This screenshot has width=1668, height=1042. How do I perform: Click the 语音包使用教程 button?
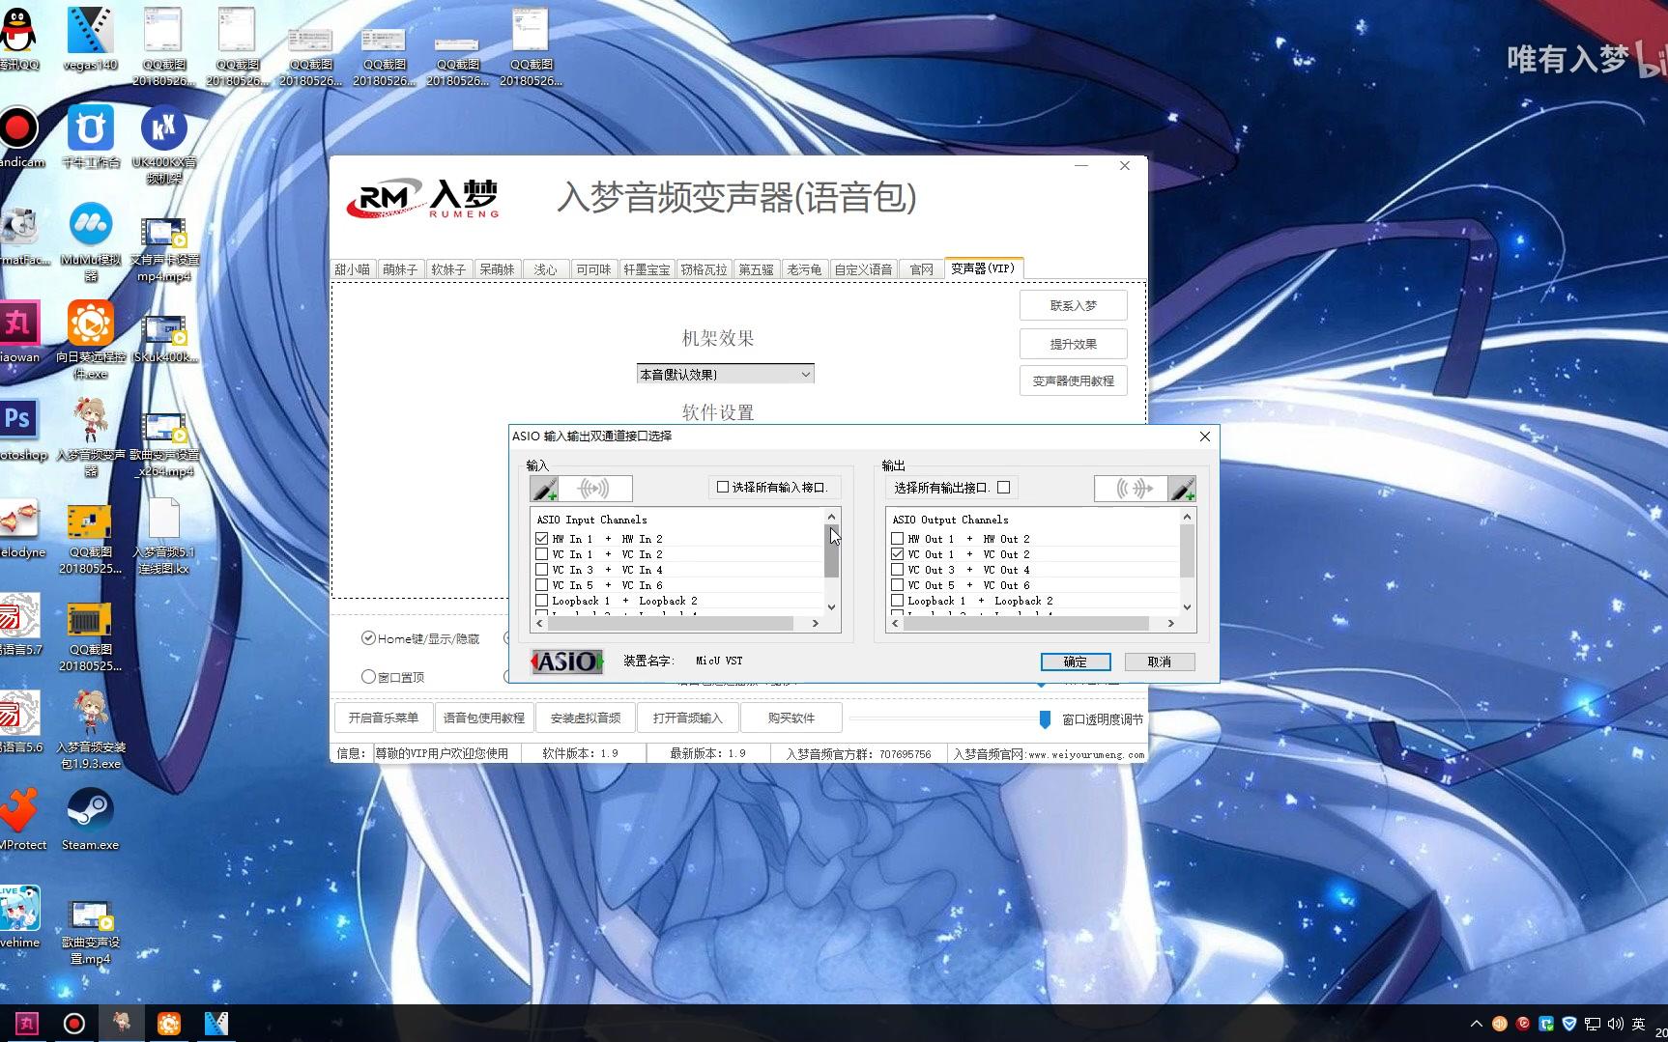click(x=484, y=718)
